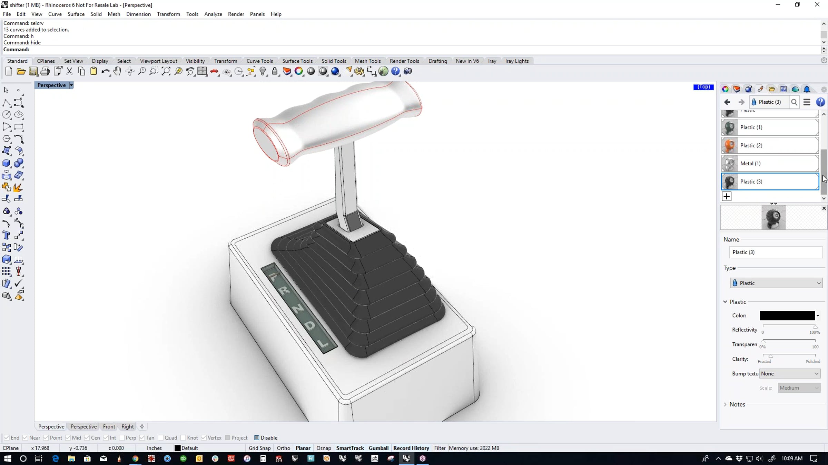Toggle the Mid osnap checkbox
Image resolution: width=828 pixels, height=465 pixels.
click(x=68, y=438)
